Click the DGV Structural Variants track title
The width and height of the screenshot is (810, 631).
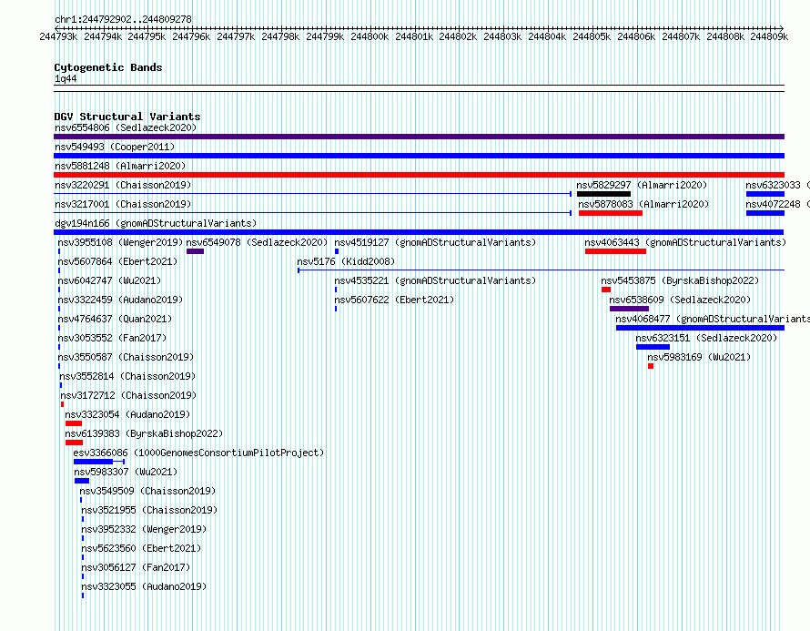127,117
